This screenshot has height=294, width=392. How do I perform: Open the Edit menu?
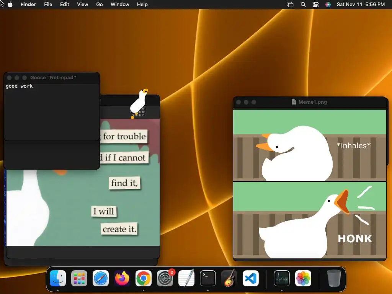pos(64,5)
